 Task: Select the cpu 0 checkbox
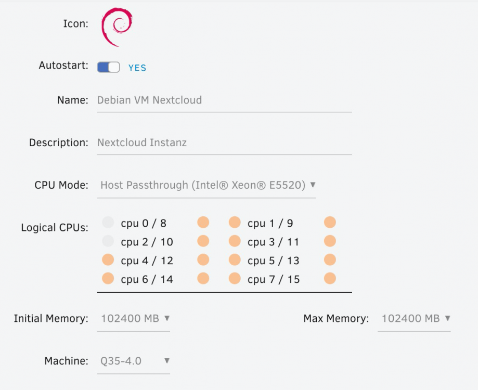[108, 223]
